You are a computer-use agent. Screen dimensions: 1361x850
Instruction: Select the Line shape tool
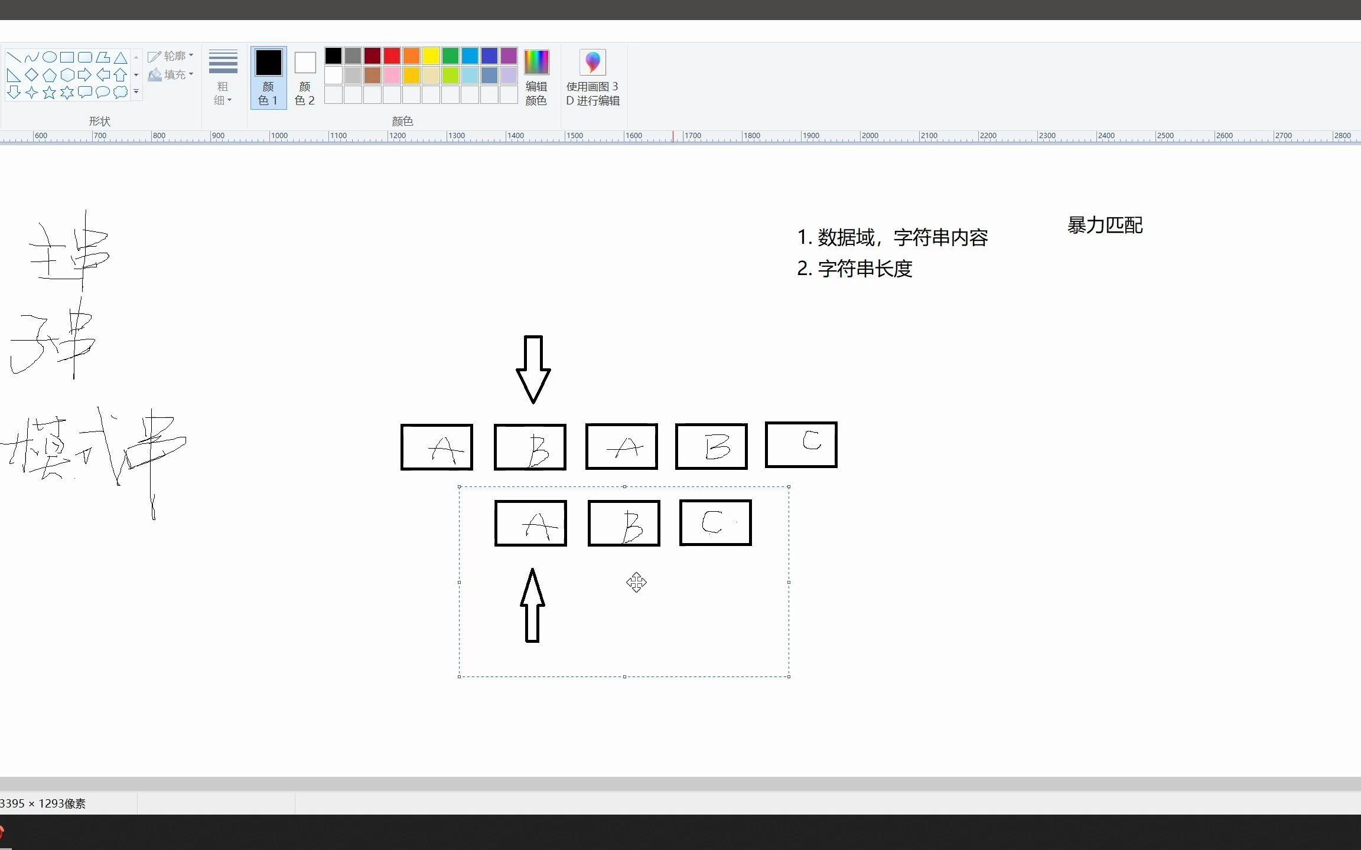pyautogui.click(x=14, y=57)
